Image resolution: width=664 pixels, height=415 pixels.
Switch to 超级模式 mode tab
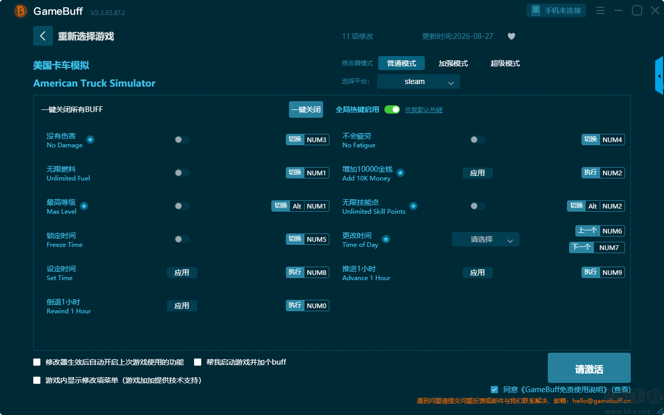tap(505, 63)
